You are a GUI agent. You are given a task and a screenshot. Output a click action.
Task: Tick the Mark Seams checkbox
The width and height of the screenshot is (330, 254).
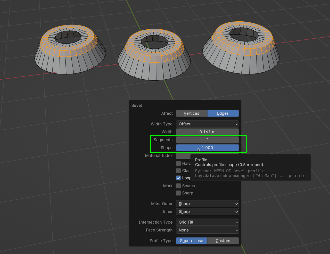[178, 186]
